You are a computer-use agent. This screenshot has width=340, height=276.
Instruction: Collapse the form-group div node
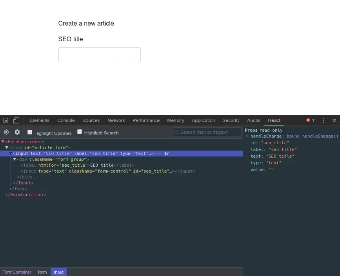[x=15, y=159]
